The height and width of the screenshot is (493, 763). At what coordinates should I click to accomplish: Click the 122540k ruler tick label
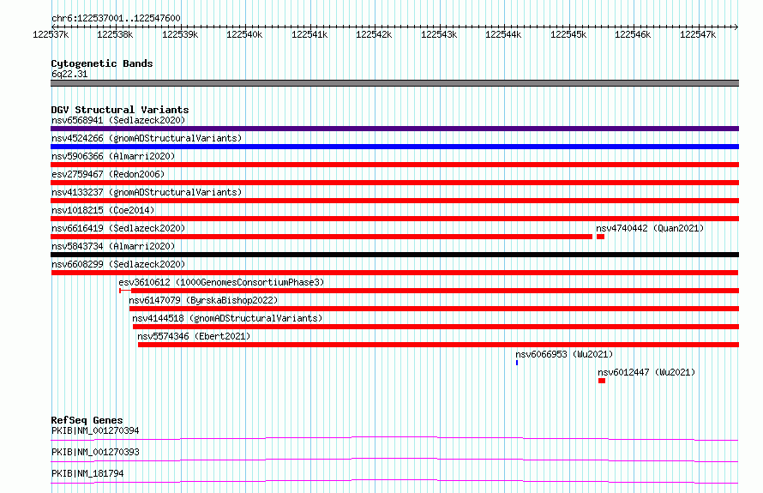[x=244, y=34]
